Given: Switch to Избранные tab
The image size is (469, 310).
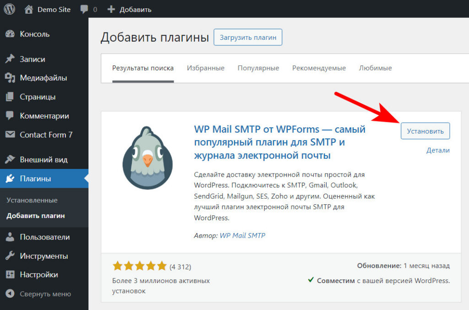Looking at the screenshot, I should [206, 68].
